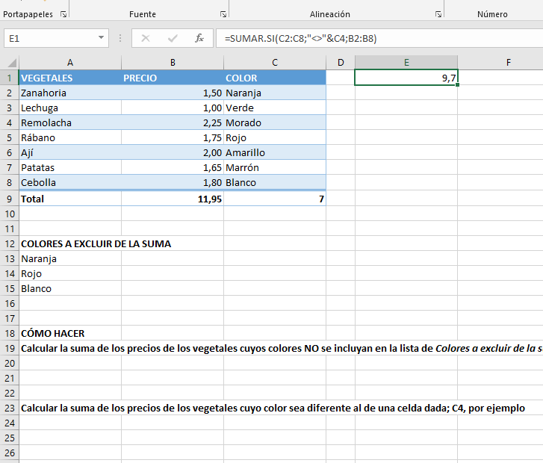543x463 pixels.
Task: Open Portapapeles dialog launcher icon
Action: coord(63,14)
